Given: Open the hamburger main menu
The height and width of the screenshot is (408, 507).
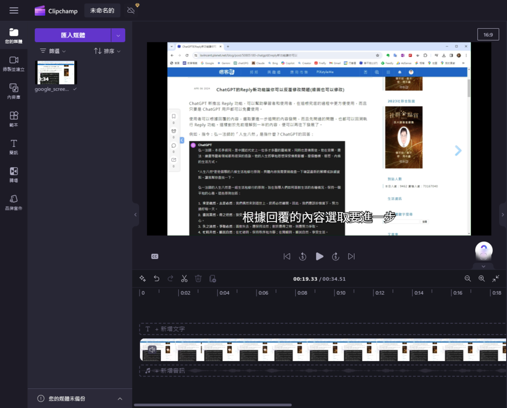Looking at the screenshot, I should click(x=14, y=10).
